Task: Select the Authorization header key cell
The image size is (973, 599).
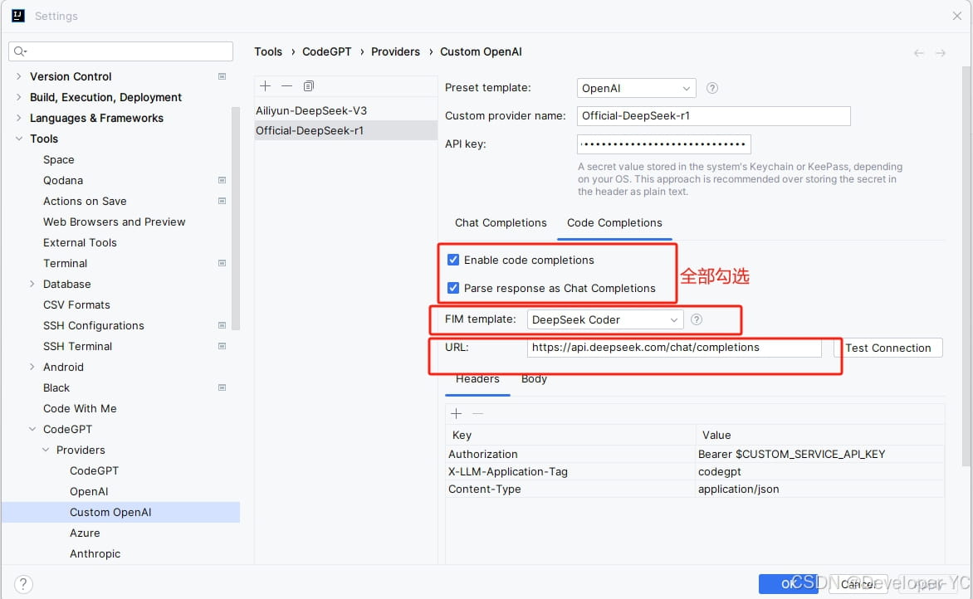Action: [x=570, y=455]
